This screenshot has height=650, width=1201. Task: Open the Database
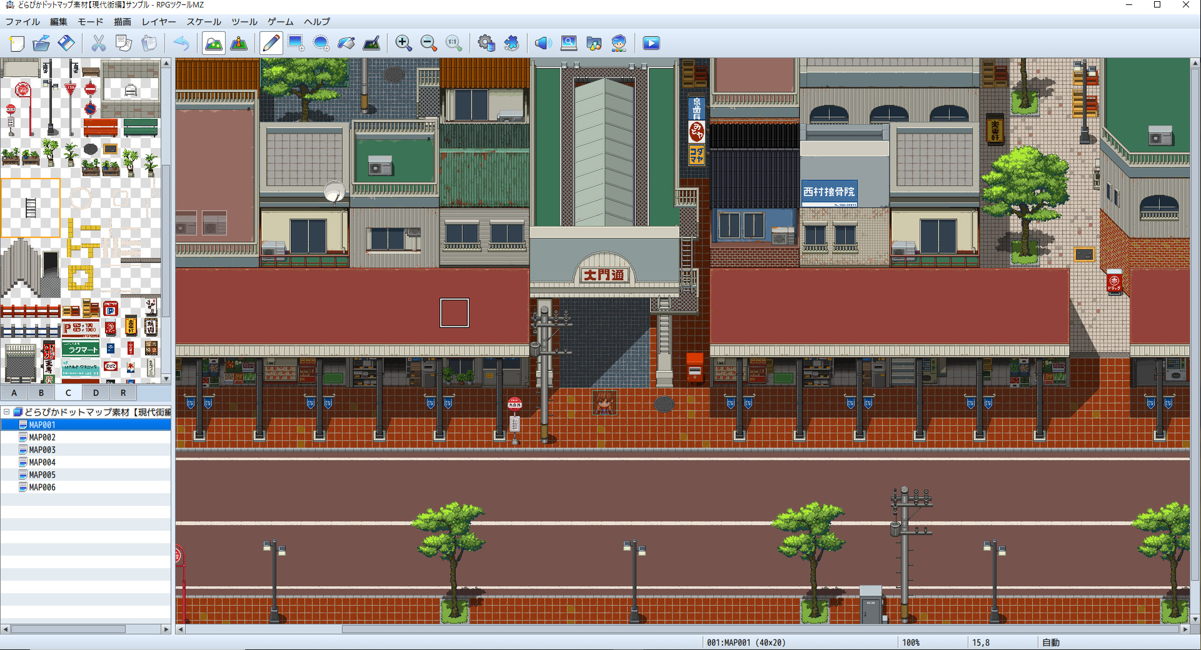pyautogui.click(x=487, y=43)
